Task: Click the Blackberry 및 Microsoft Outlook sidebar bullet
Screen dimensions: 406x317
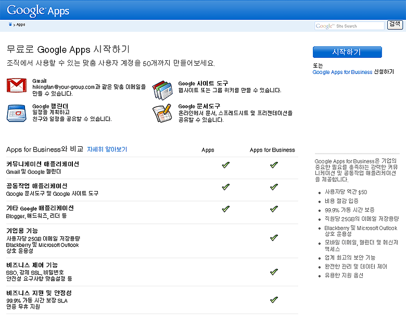Action: pos(361,231)
